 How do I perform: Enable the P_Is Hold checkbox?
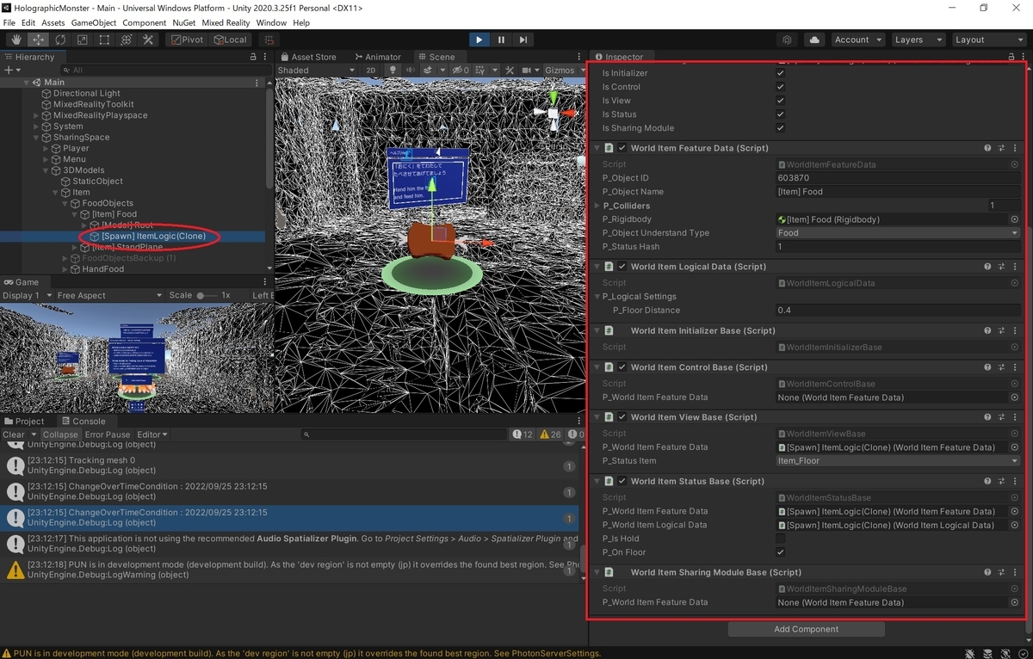tap(781, 539)
